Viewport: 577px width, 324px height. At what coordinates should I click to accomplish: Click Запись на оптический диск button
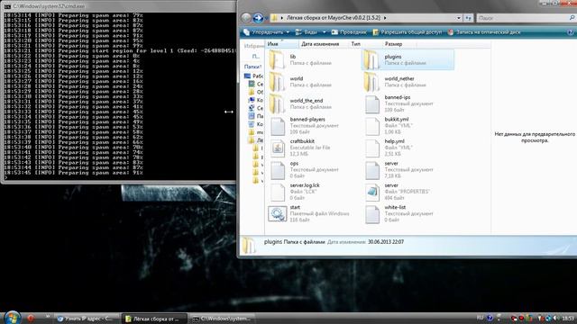pos(484,32)
